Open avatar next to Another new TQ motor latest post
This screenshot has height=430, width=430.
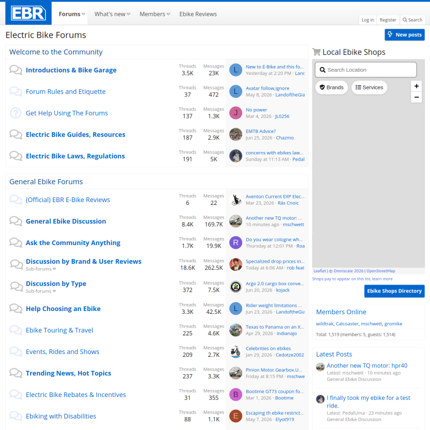pos(320,366)
